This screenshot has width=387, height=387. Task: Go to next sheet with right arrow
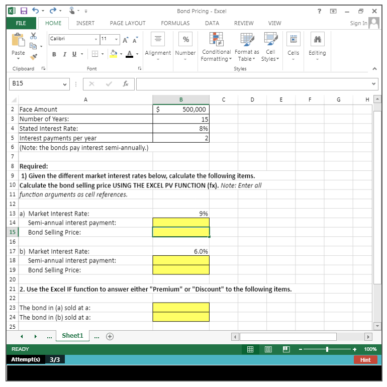[36, 336]
